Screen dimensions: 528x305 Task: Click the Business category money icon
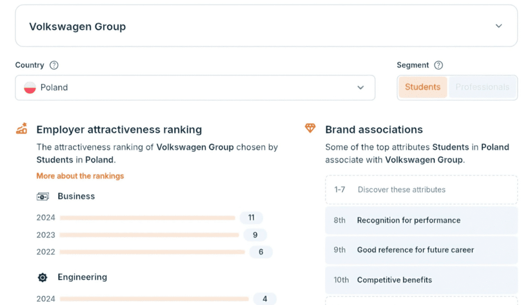click(x=43, y=196)
